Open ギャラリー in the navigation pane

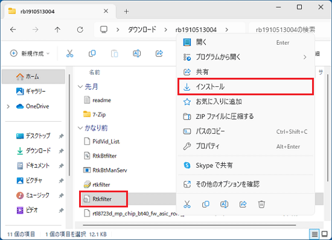click(x=33, y=91)
